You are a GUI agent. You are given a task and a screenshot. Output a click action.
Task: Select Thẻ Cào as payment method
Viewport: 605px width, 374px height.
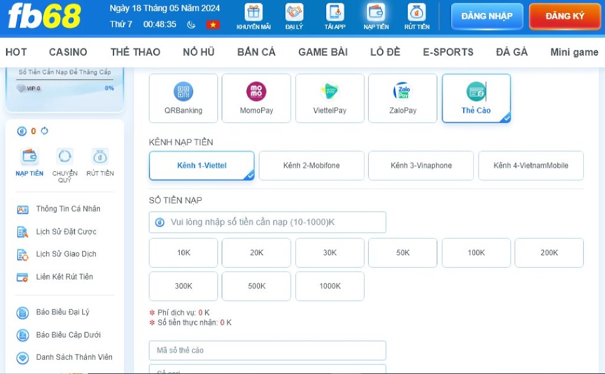(476, 98)
